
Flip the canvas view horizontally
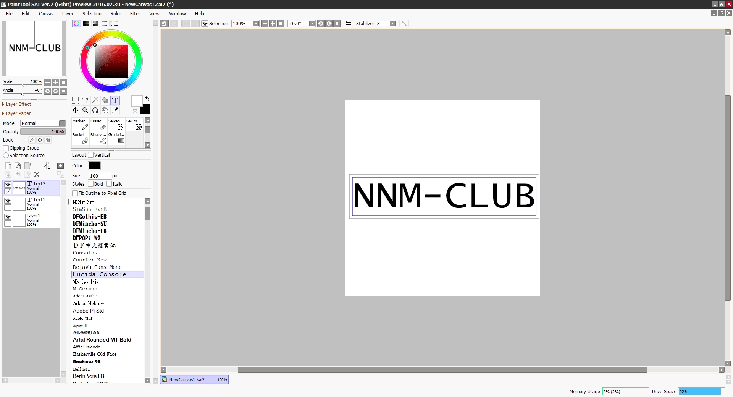coord(348,24)
